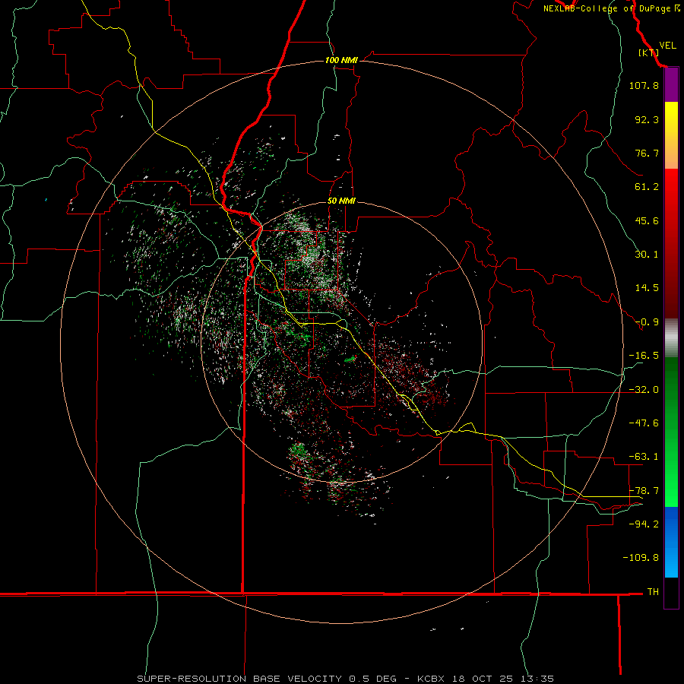This screenshot has height=684, width=684.
Task: Click the 61.2 velocity scale value
Action: [x=647, y=187]
